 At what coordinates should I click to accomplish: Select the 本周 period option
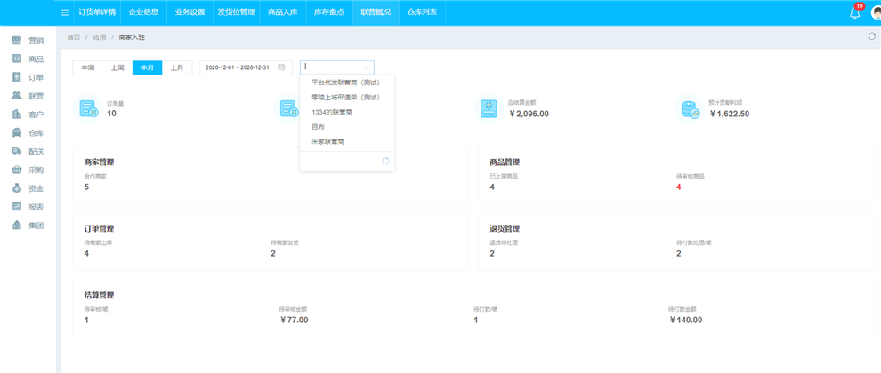[87, 67]
